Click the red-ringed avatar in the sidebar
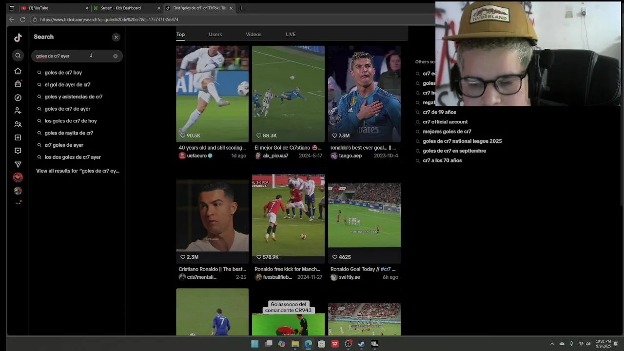 tap(18, 177)
